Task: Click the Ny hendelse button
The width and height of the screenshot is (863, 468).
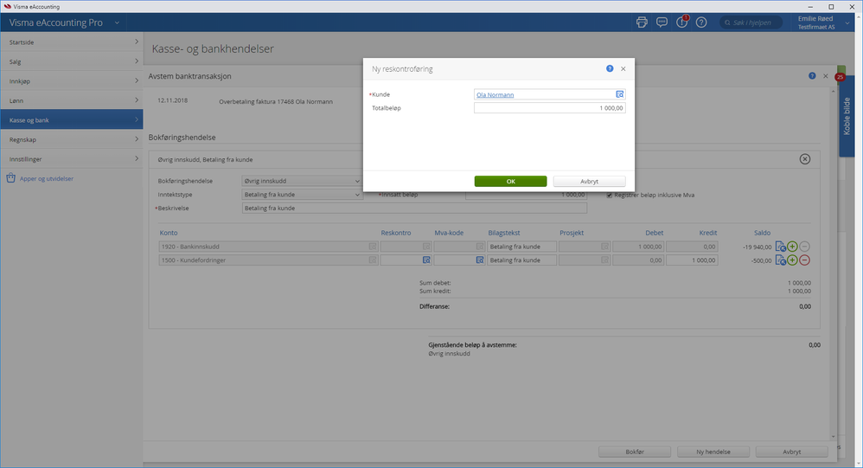Action: tap(713, 452)
